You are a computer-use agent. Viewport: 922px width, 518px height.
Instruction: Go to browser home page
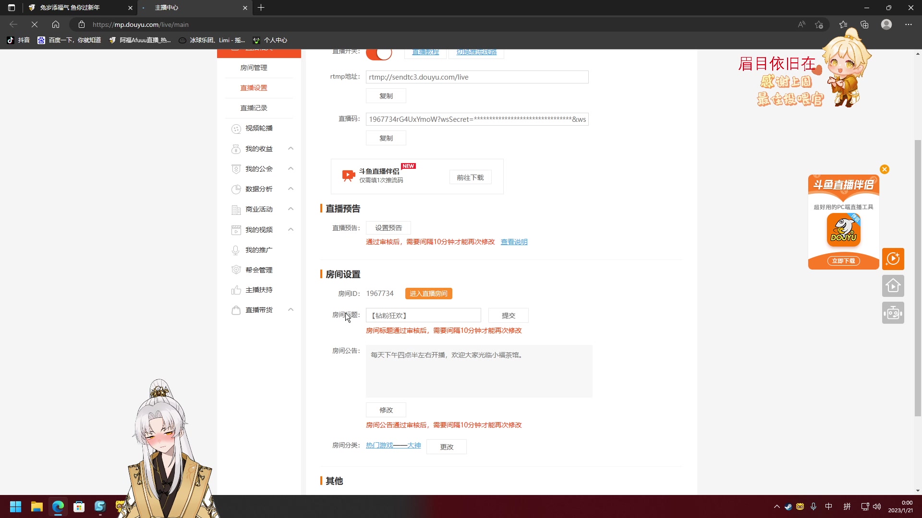[x=56, y=24]
